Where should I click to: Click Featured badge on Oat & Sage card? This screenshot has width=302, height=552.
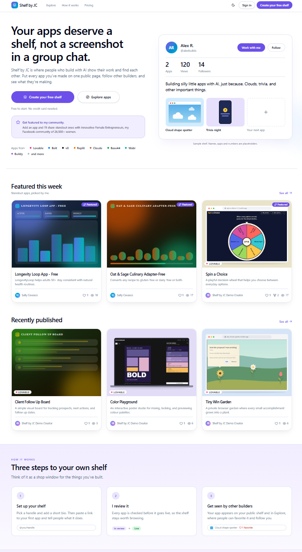coord(185,205)
